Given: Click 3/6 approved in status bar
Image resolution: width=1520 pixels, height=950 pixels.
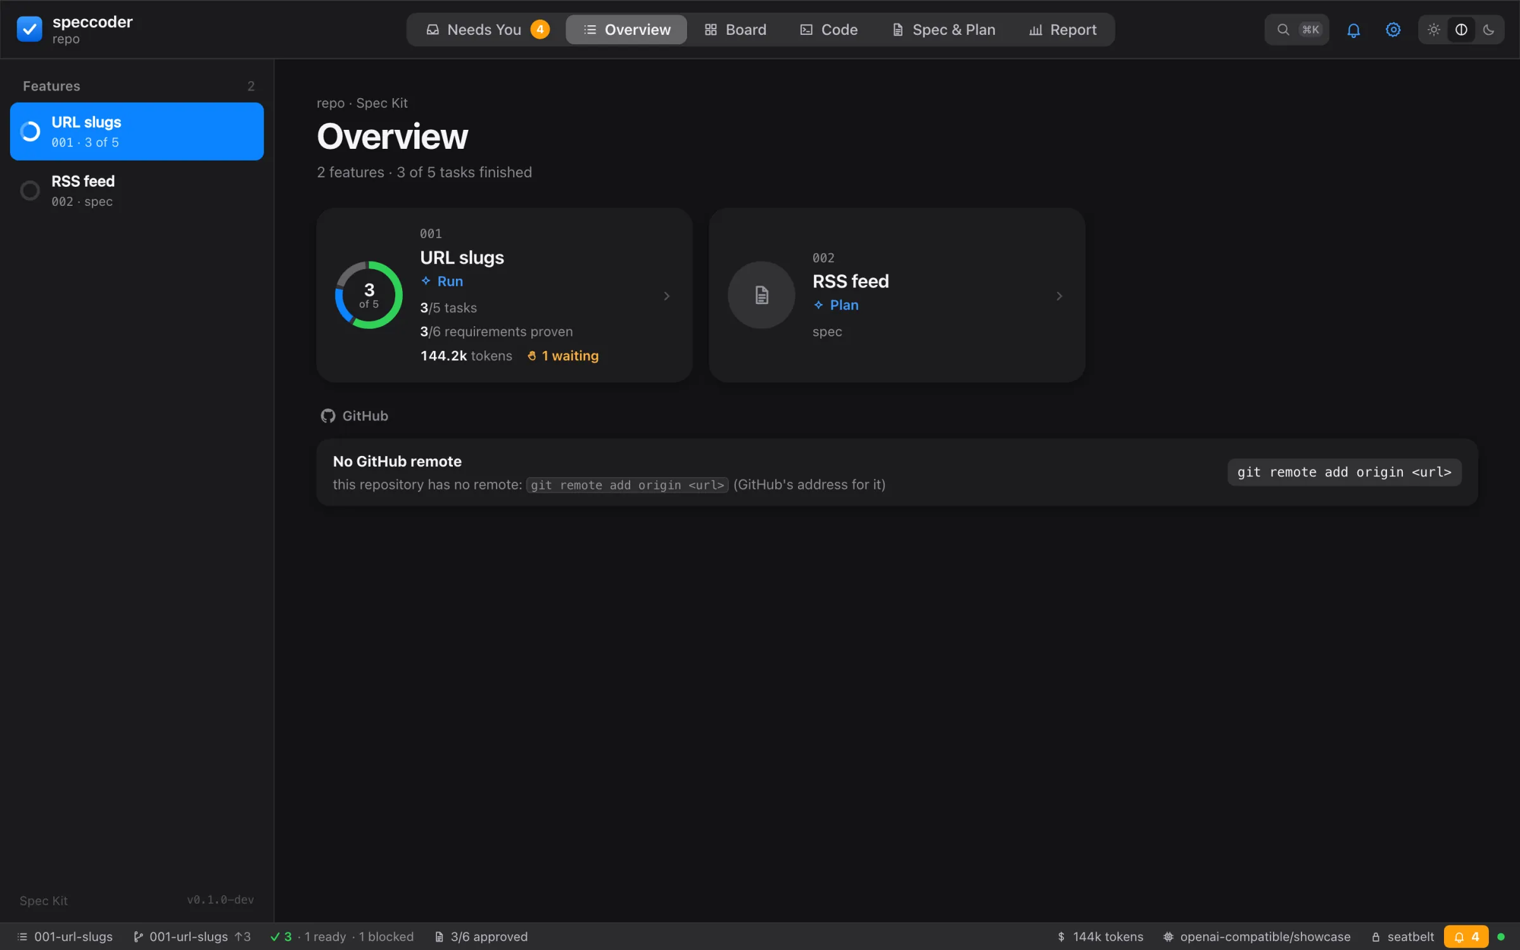Looking at the screenshot, I should pyautogui.click(x=481, y=937).
